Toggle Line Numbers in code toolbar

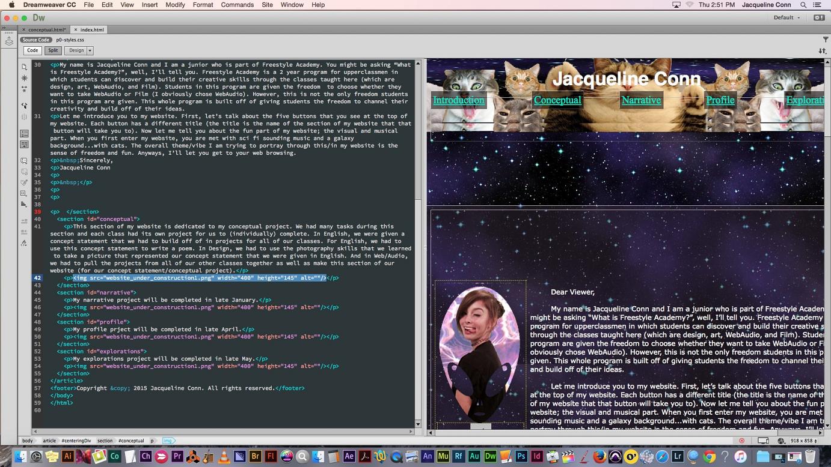click(24, 133)
